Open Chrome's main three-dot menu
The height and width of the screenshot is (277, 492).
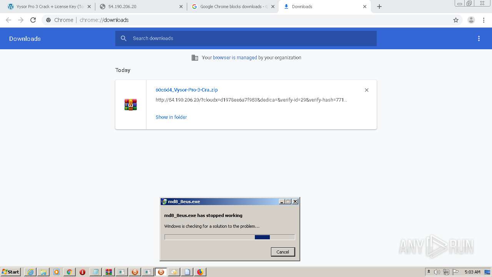coord(484,20)
